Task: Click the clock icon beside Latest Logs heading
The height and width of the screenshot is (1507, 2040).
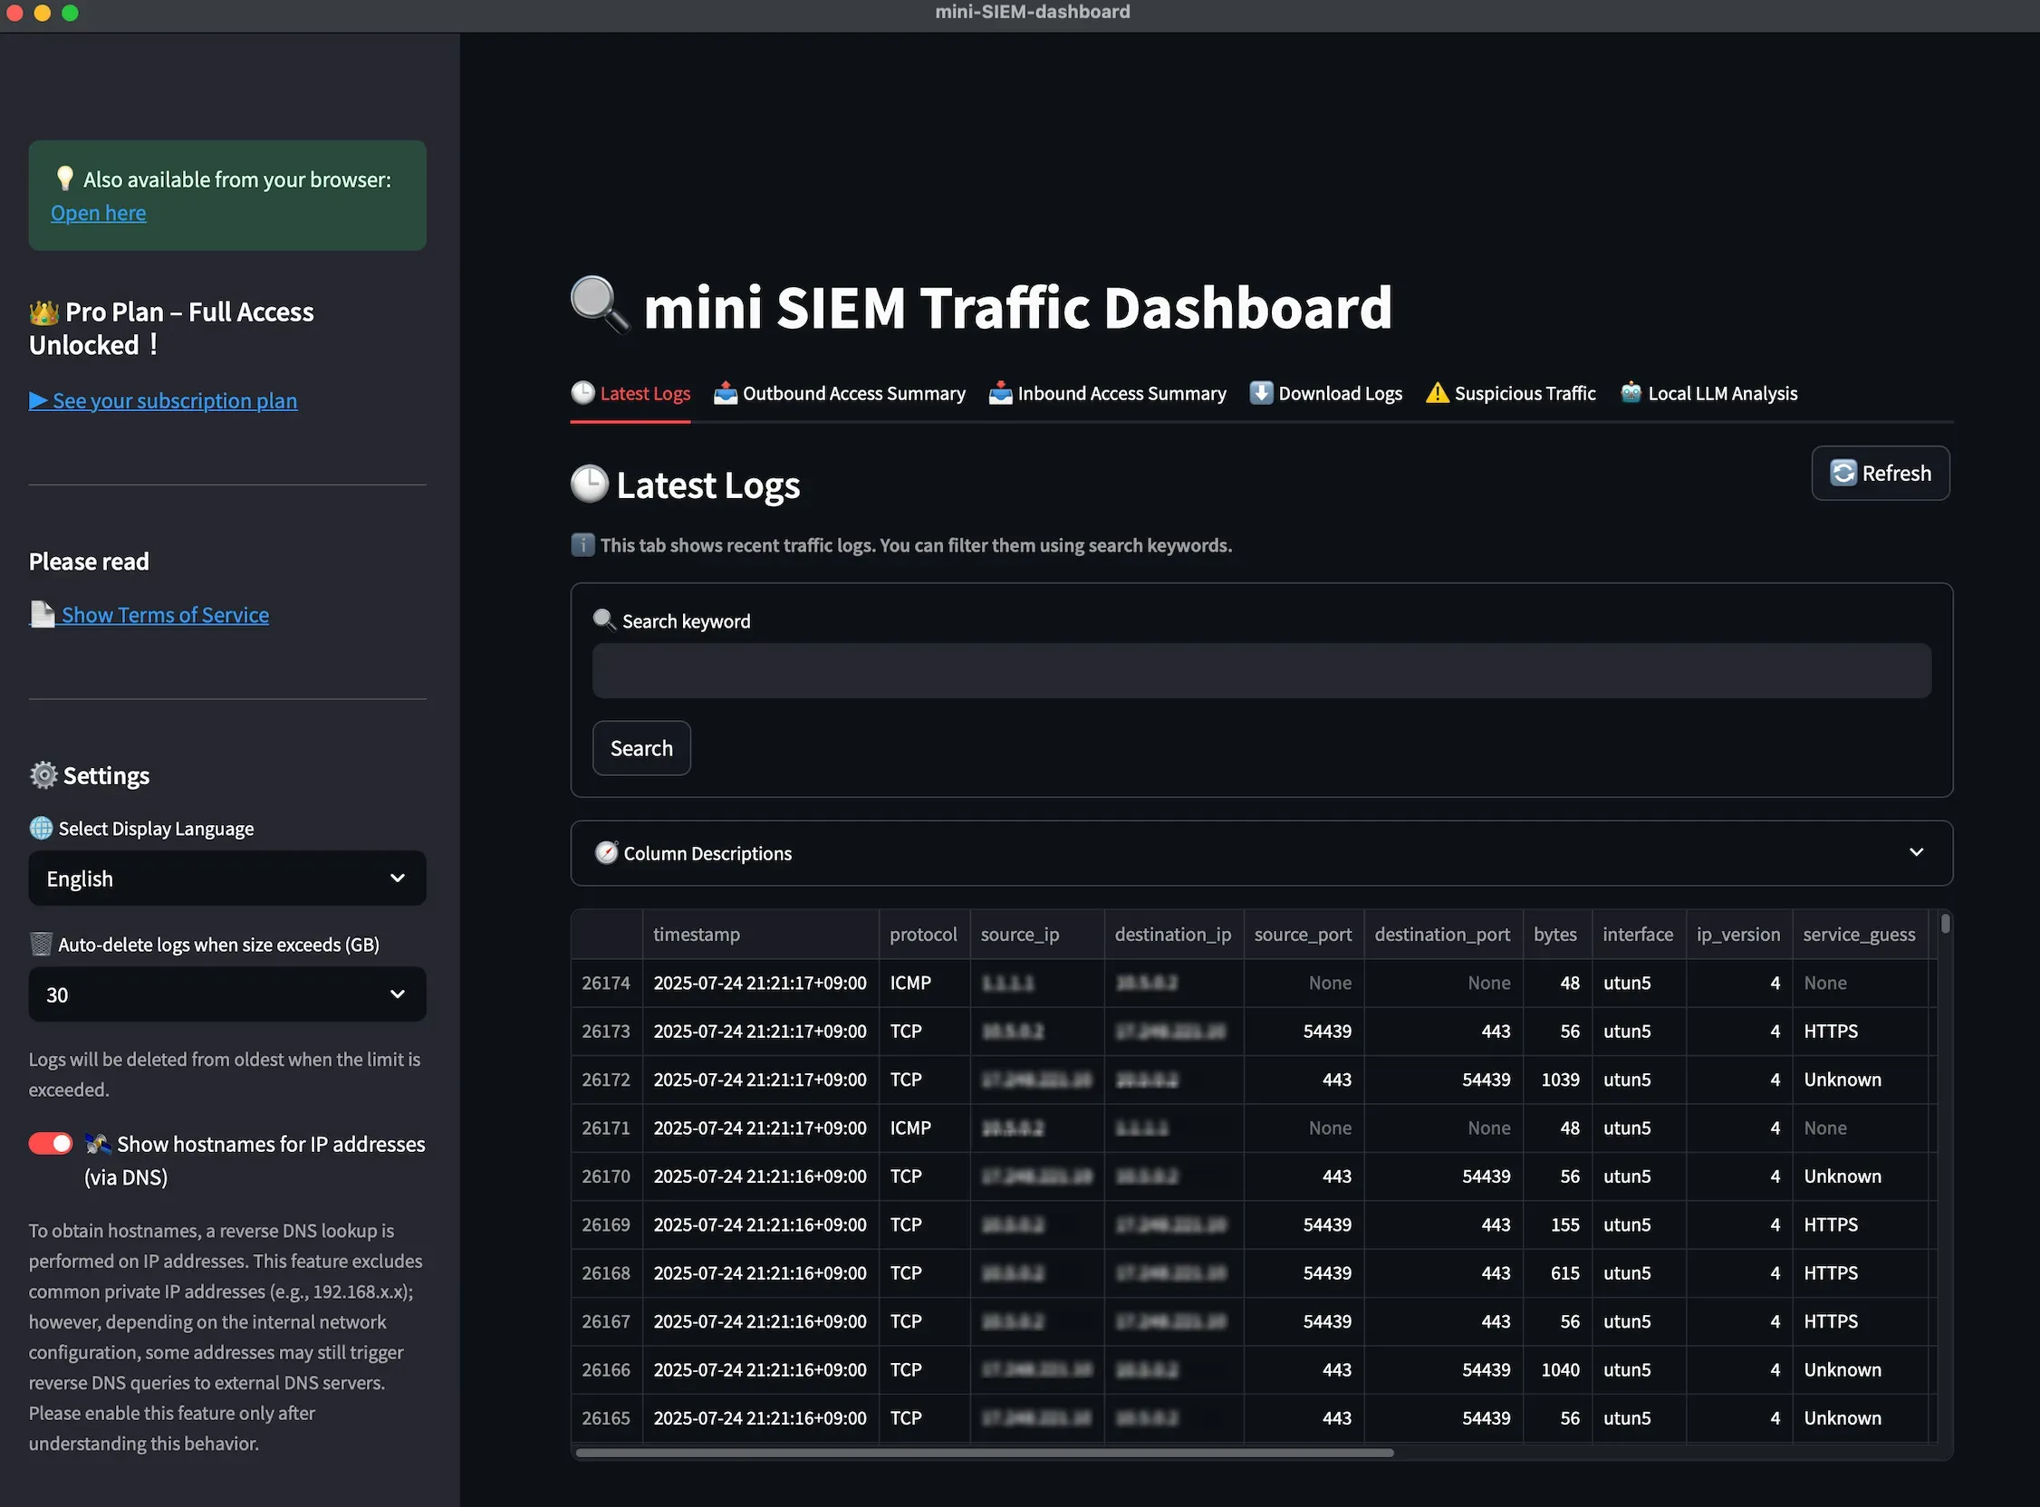Action: [590, 485]
